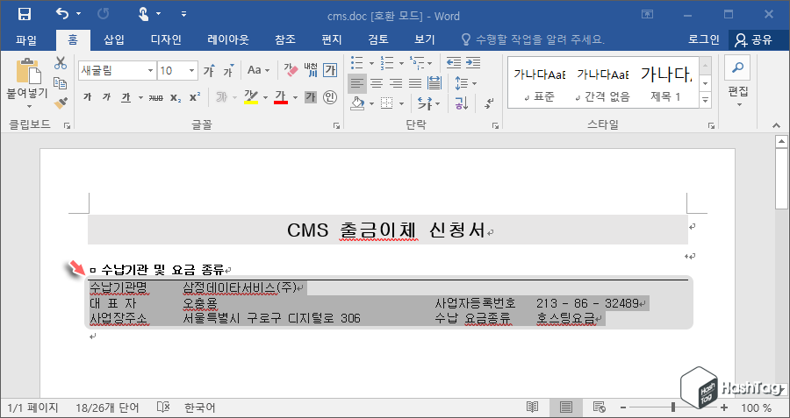The width and height of the screenshot is (790, 418).
Task: Switch to the 삽입 tab
Action: (114, 39)
